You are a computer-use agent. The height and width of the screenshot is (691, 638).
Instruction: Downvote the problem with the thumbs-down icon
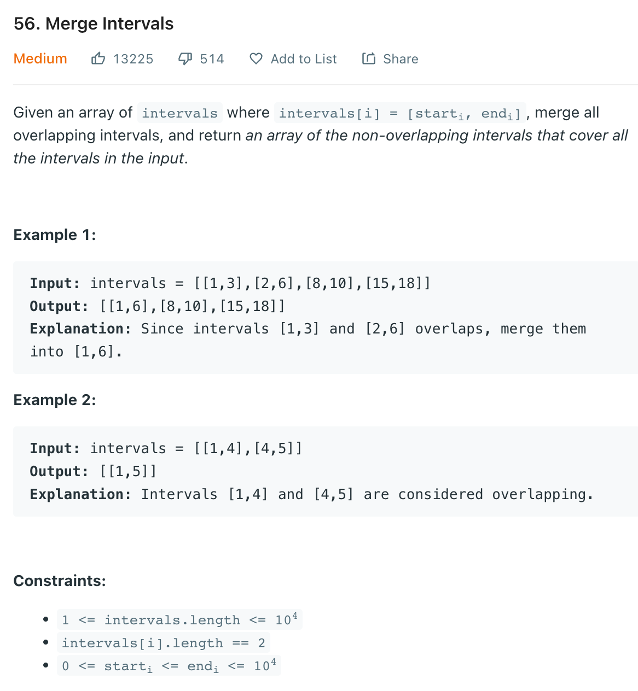coord(185,58)
